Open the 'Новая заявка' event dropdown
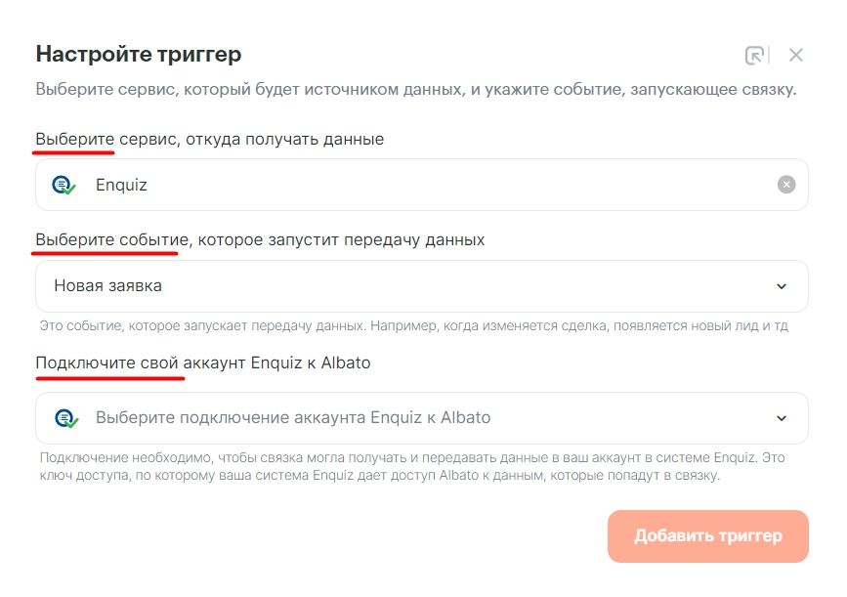847x597 pixels. [420, 286]
